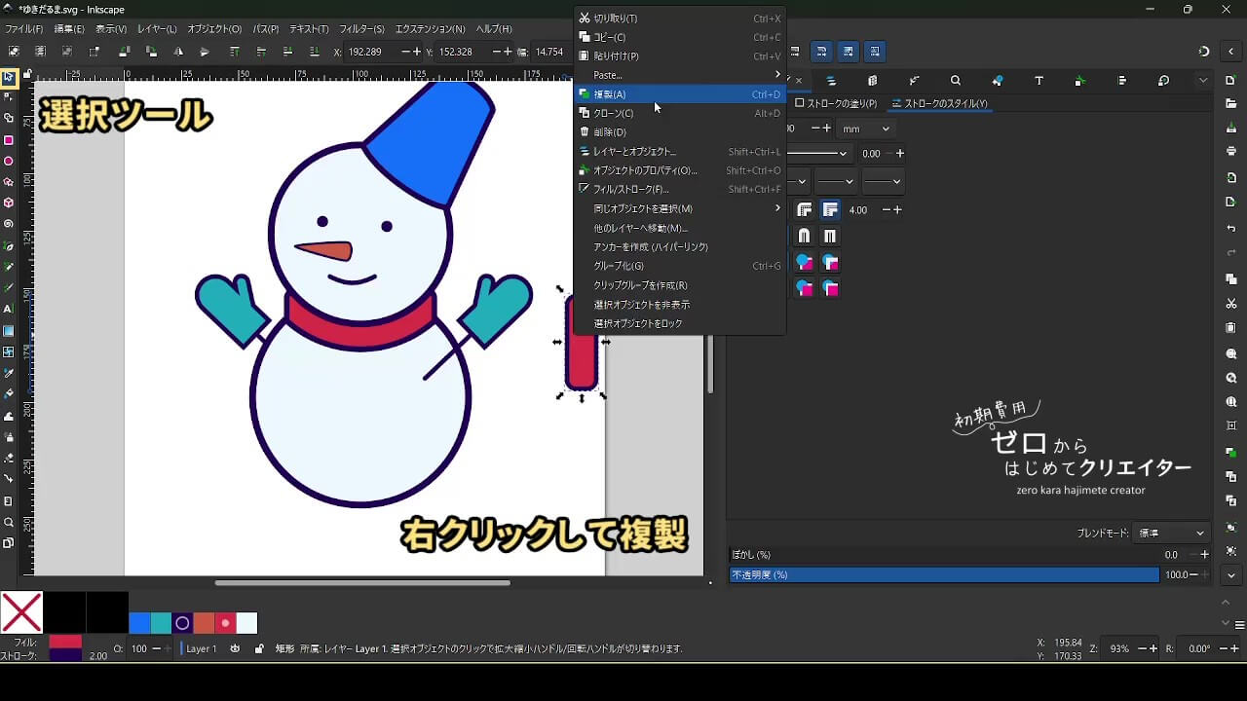1247x701 pixels.
Task: Toggle Layer 1 lock icon
Action: coord(258,648)
